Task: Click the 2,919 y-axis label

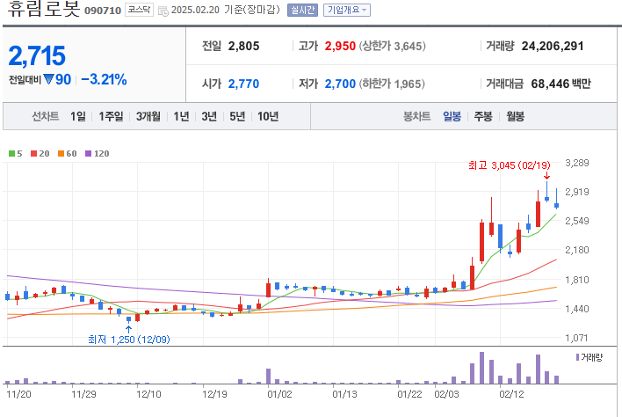Action: click(577, 192)
